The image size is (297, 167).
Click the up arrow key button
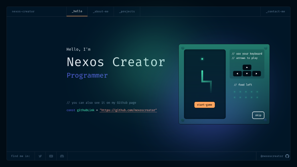tap(247, 67)
